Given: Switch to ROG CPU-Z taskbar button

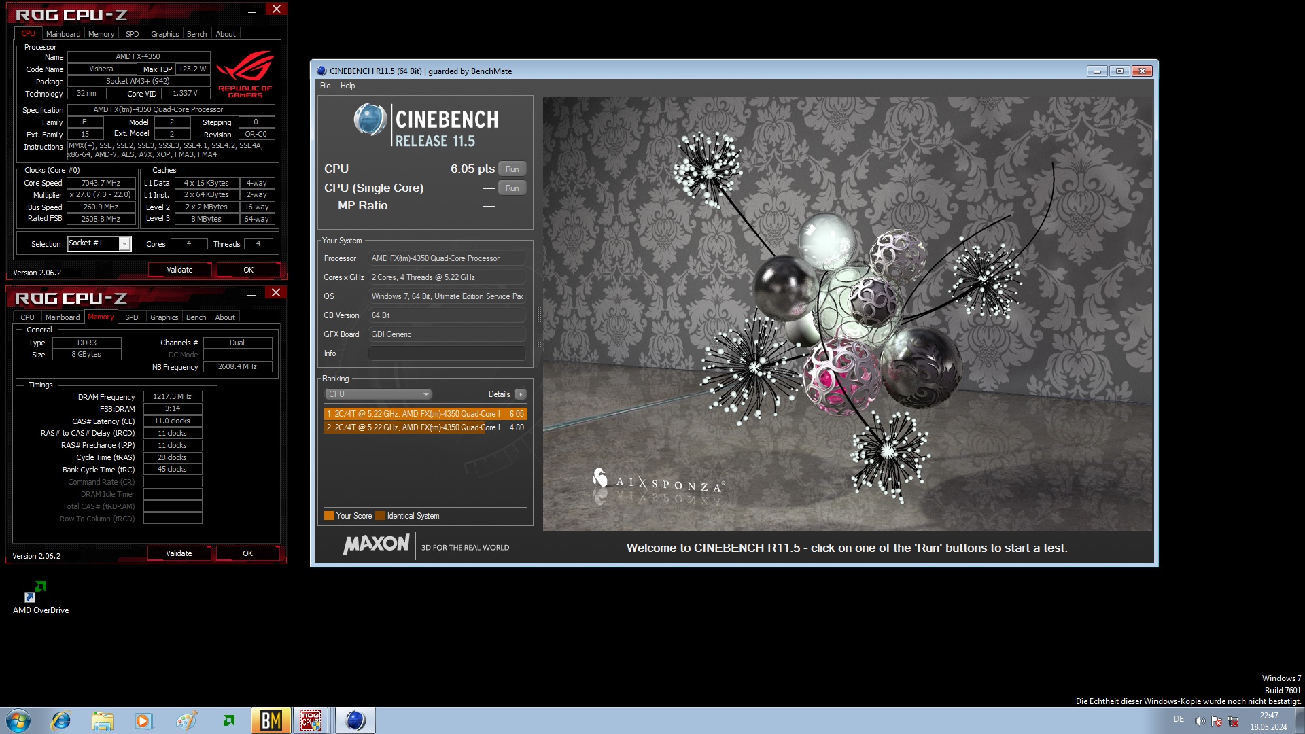Looking at the screenshot, I should click(x=311, y=720).
